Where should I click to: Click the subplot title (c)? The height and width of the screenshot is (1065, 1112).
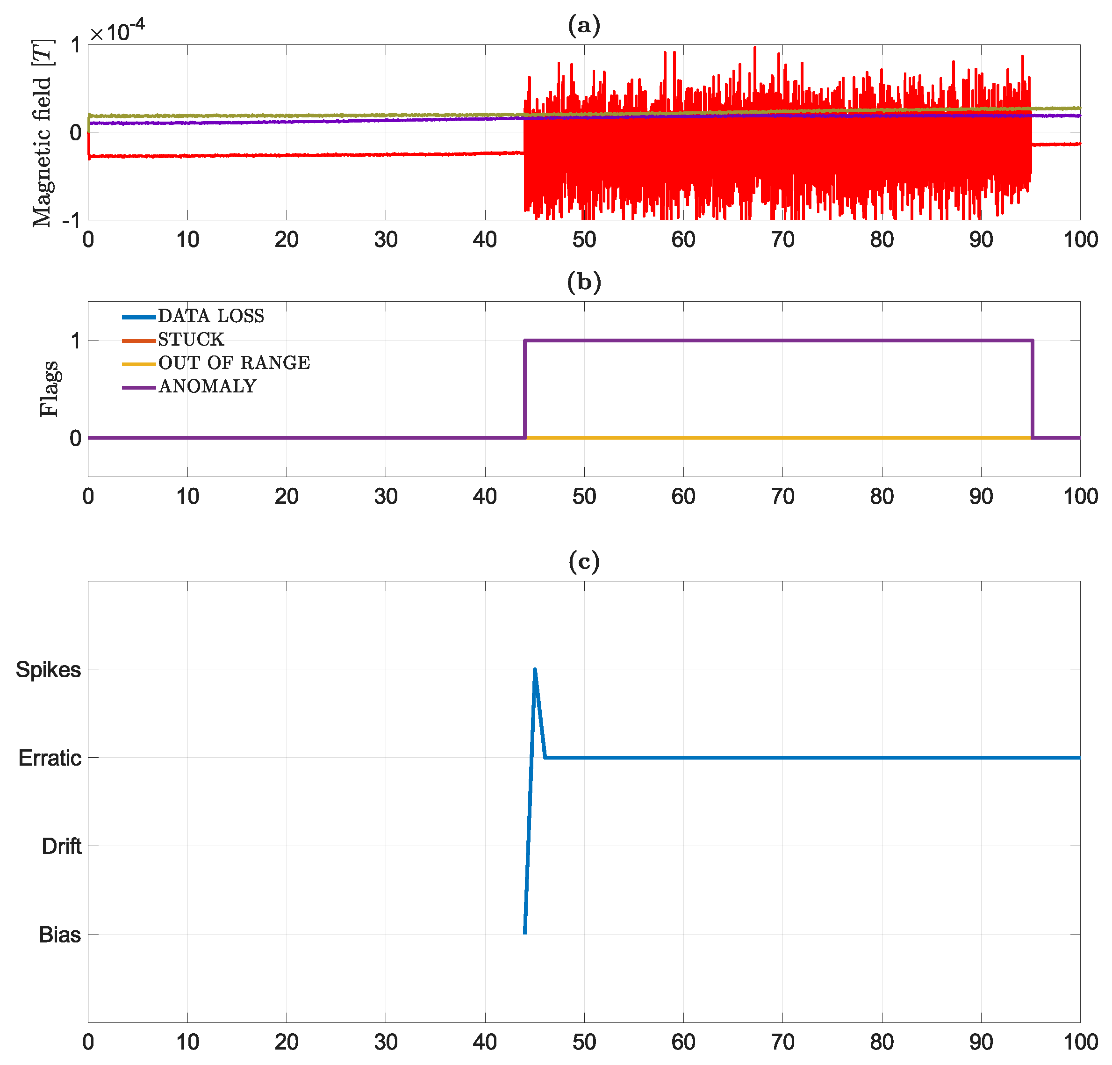[x=584, y=561]
